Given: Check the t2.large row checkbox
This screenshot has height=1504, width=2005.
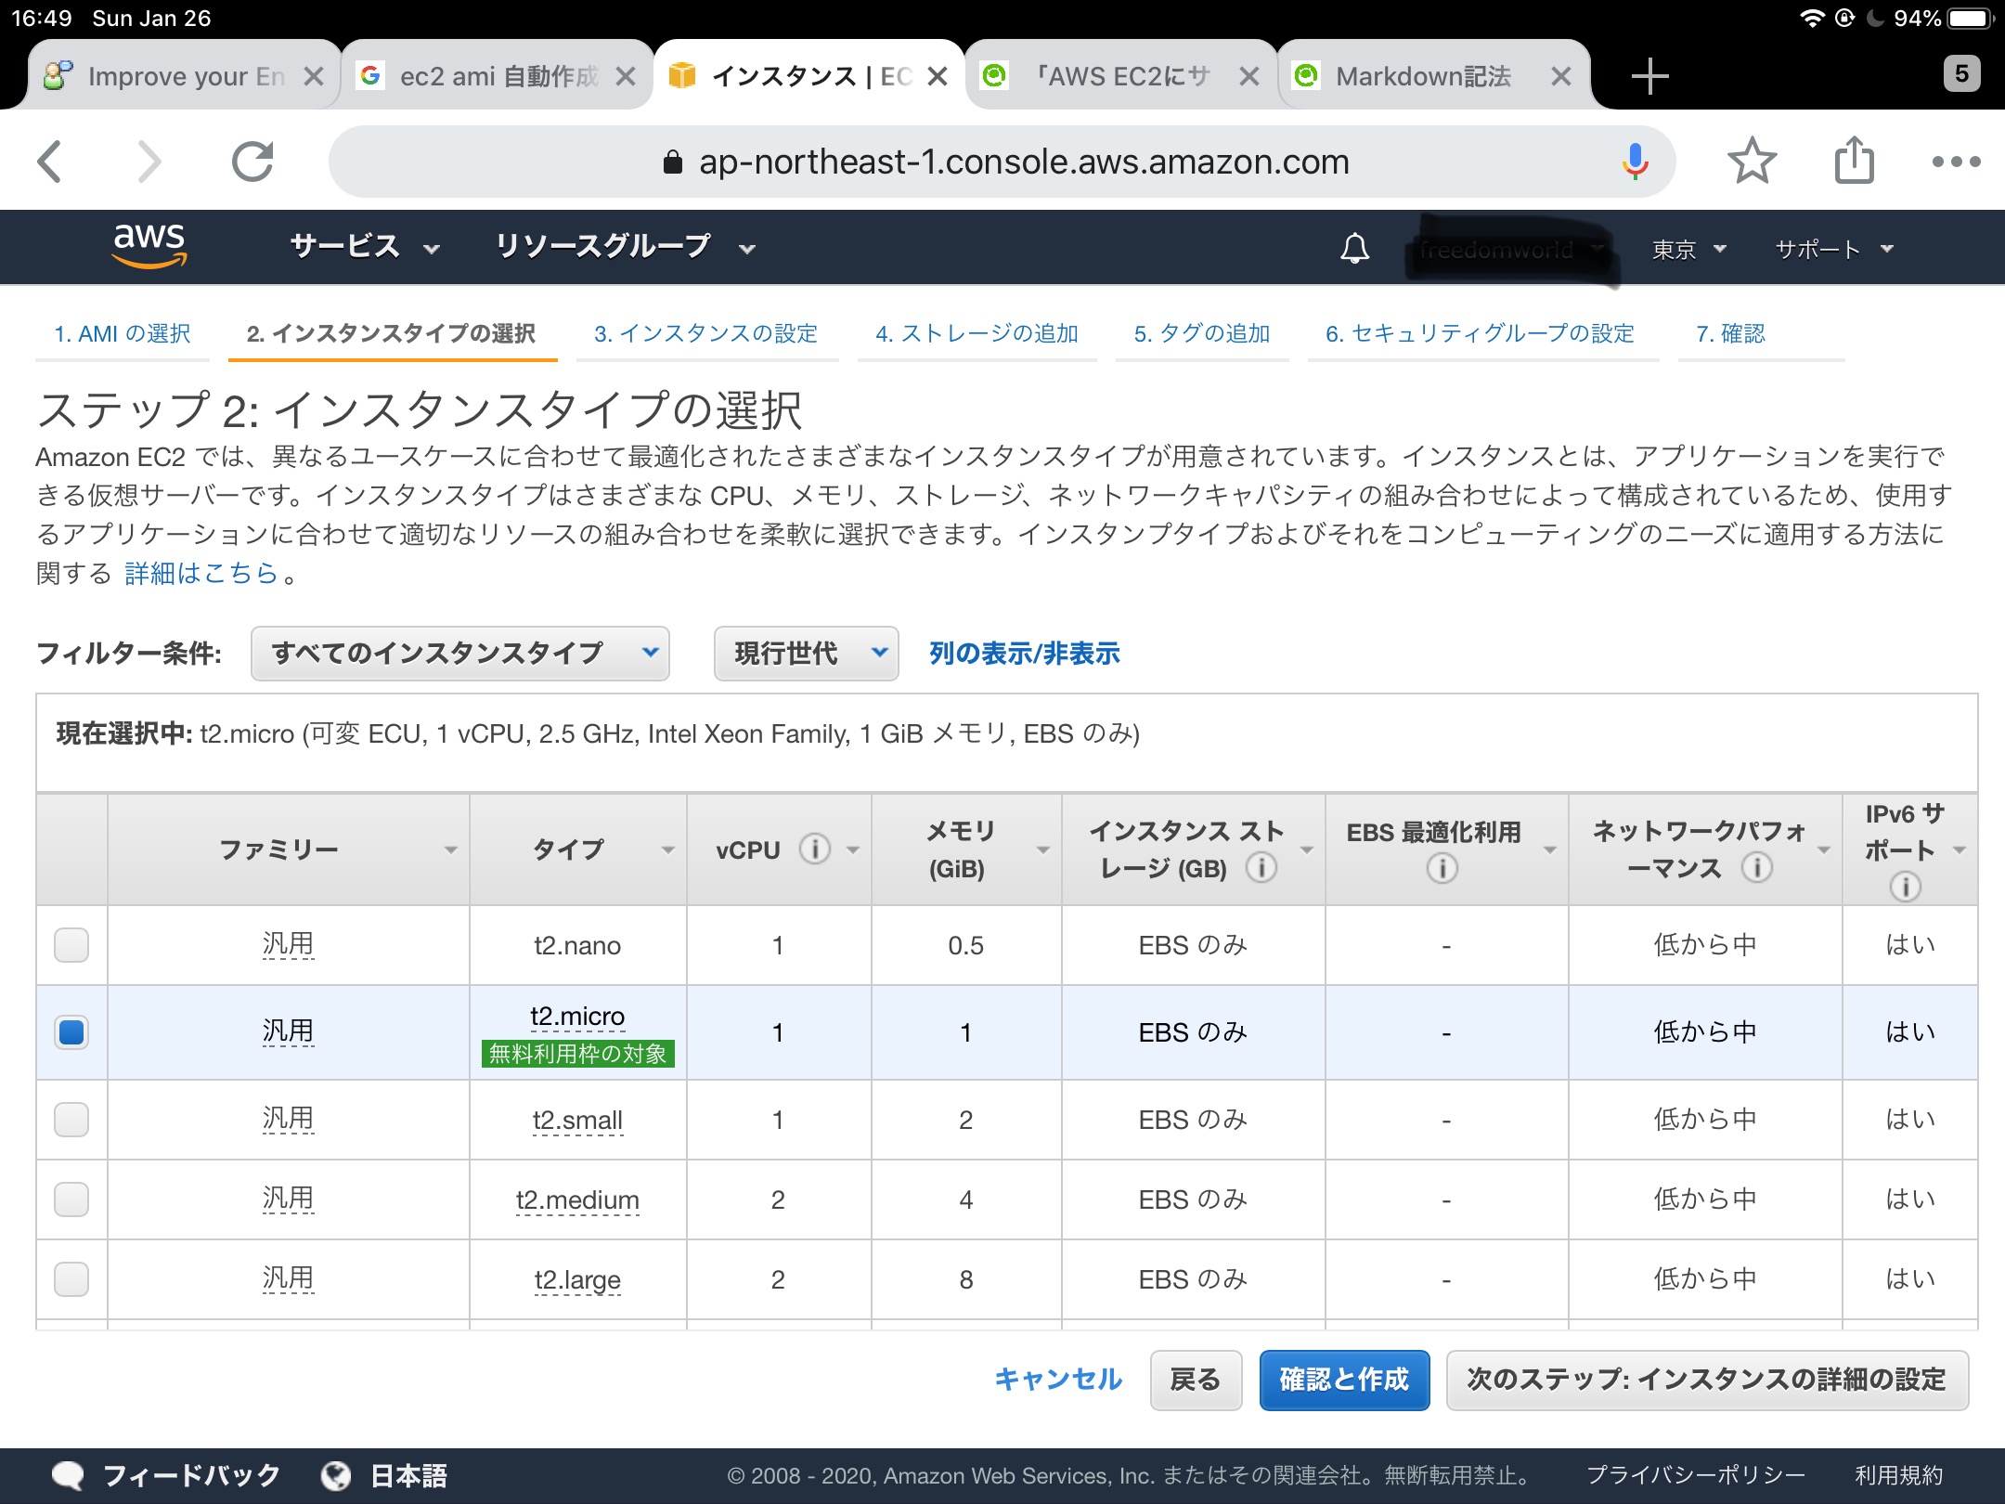Looking at the screenshot, I should [x=71, y=1279].
